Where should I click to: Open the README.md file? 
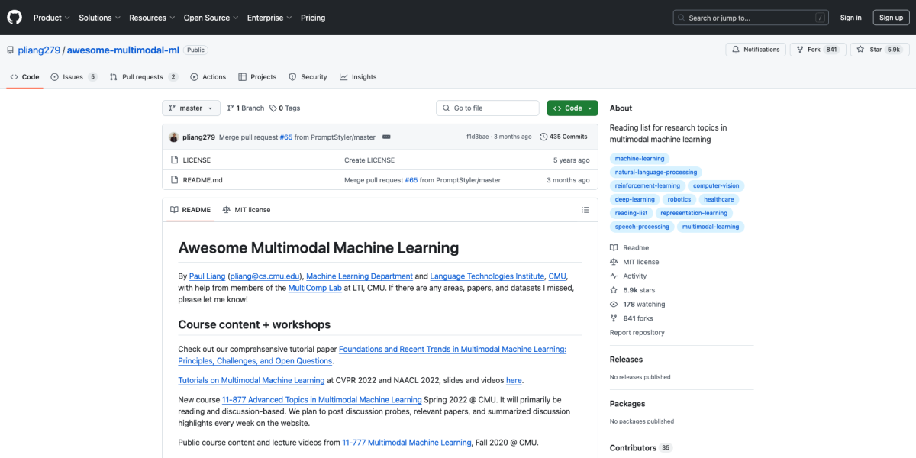(202, 180)
